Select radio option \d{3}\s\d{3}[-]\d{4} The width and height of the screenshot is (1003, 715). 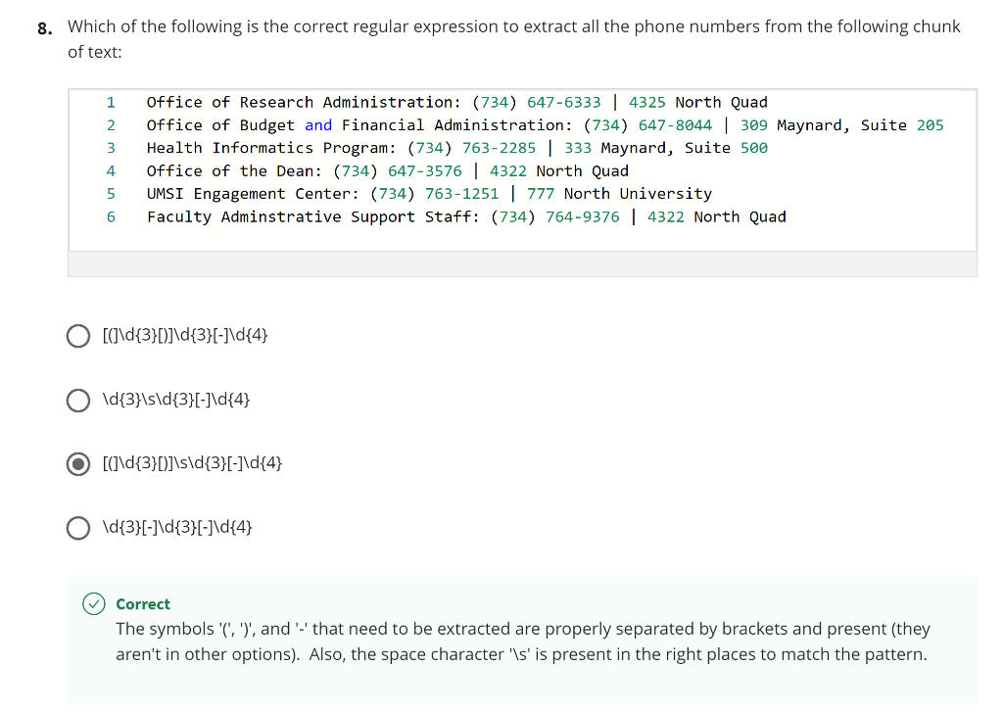[x=78, y=401]
